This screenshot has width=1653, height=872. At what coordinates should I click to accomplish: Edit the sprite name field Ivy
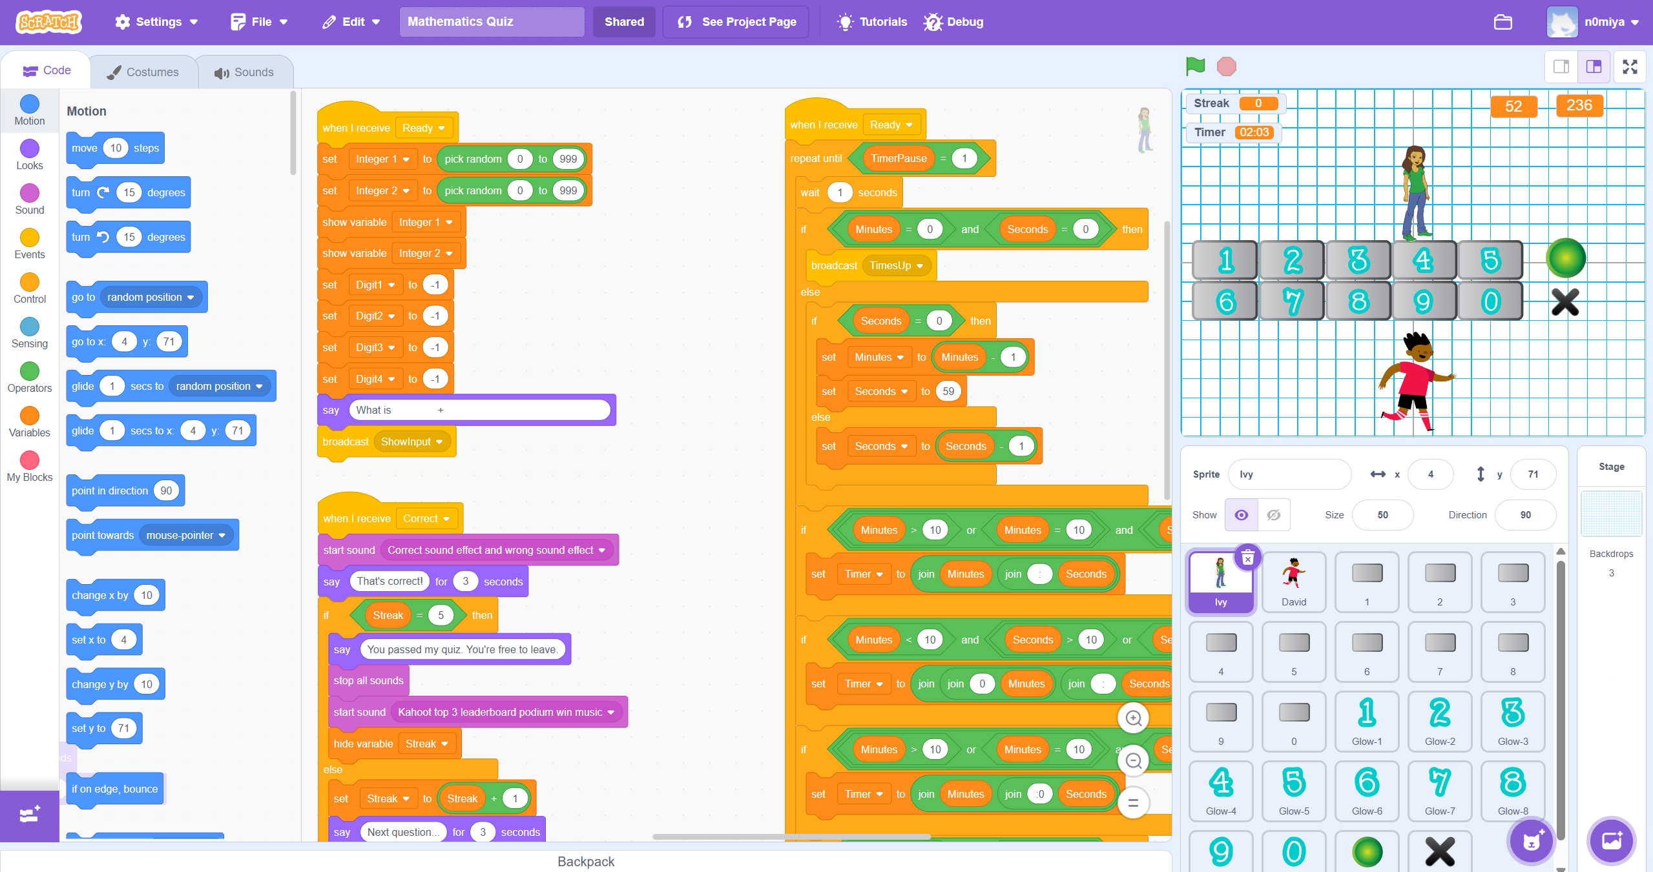pos(1289,474)
